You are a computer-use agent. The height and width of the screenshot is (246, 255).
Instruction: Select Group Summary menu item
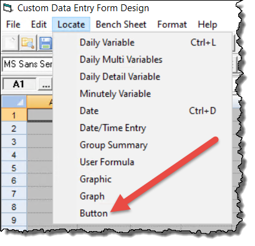click(x=143, y=145)
